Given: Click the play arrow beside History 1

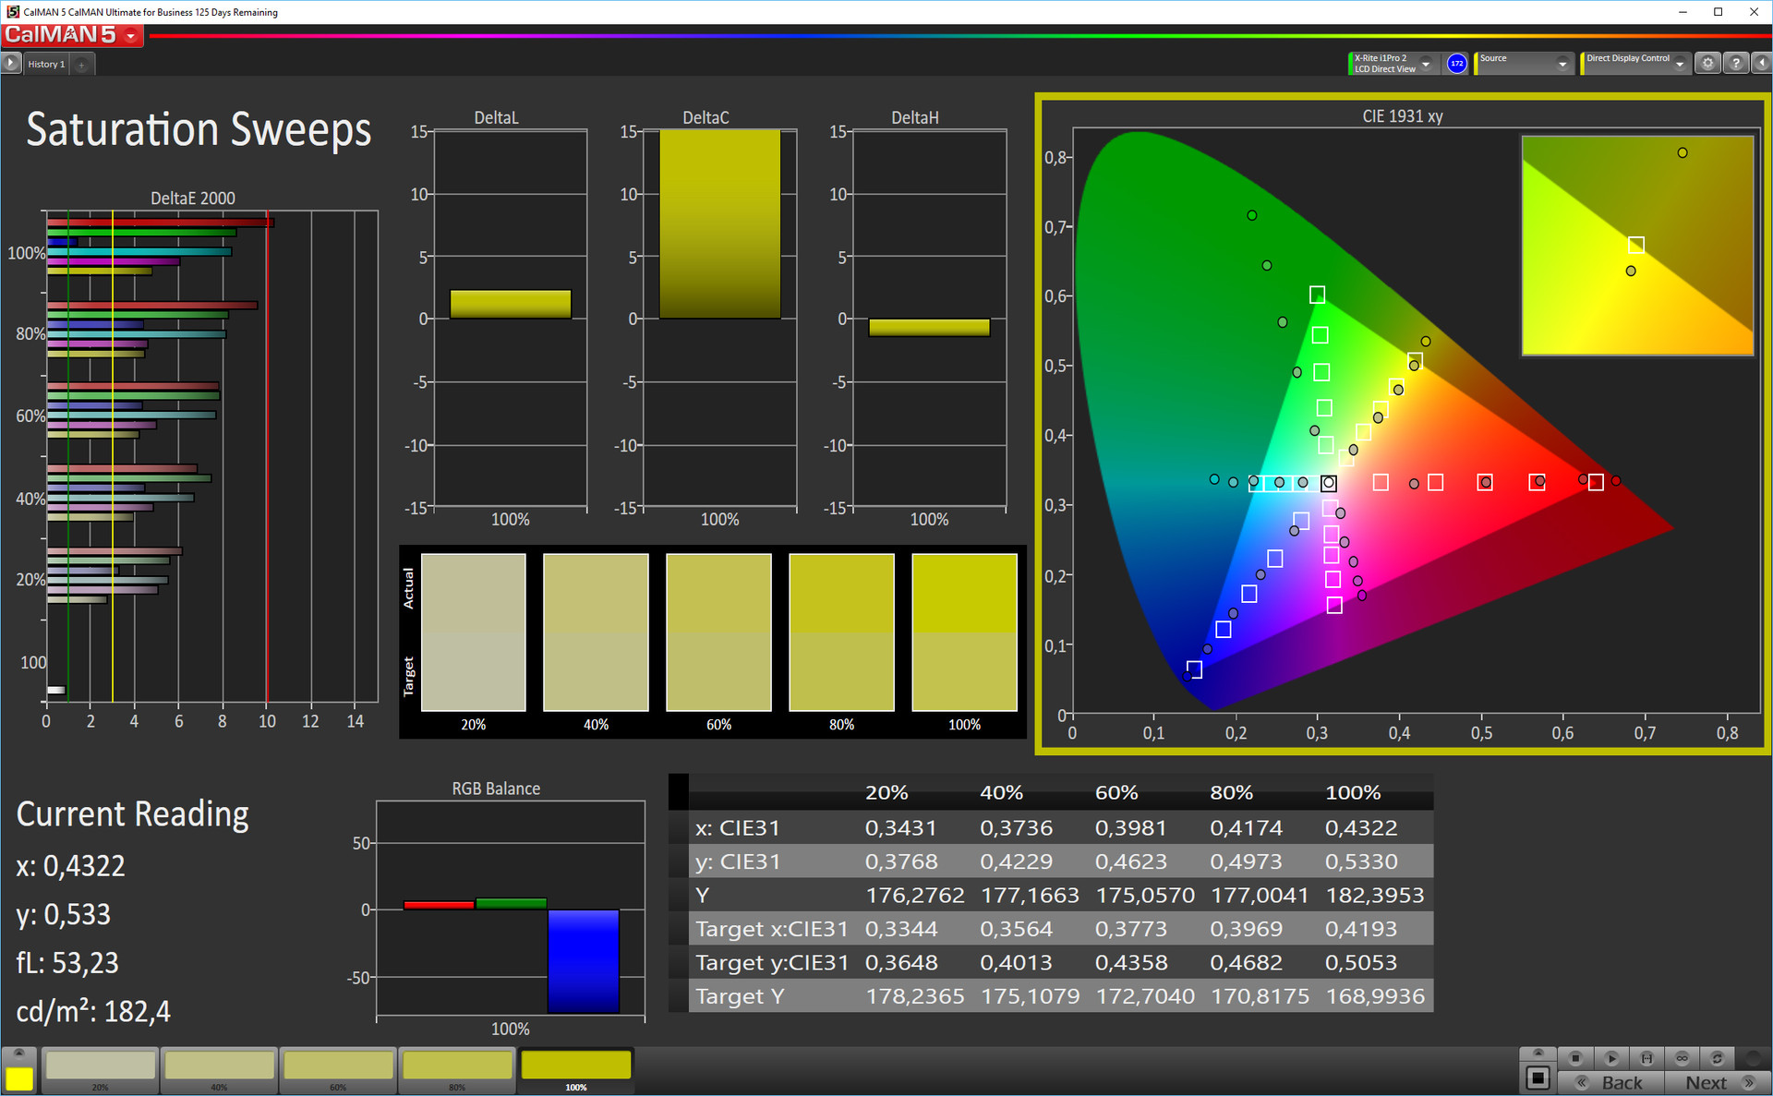Looking at the screenshot, I should click(x=11, y=64).
